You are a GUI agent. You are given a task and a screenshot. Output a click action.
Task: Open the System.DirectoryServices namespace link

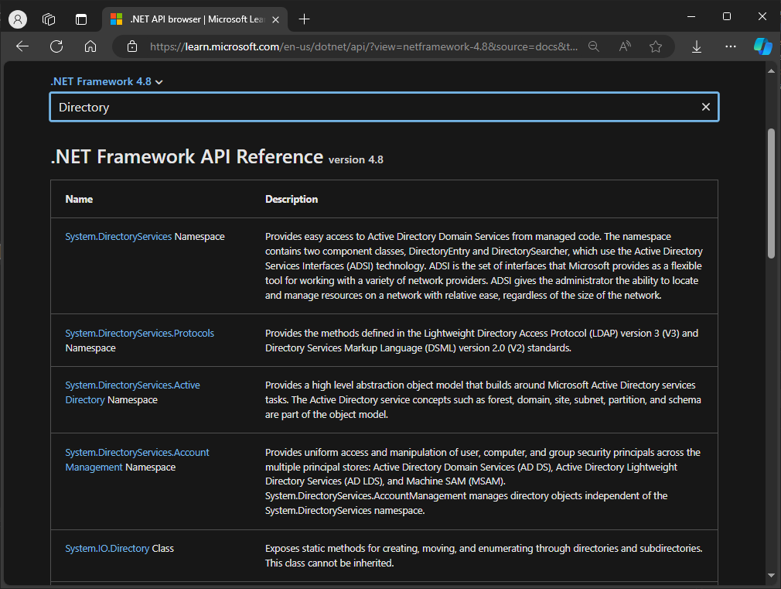click(x=118, y=236)
